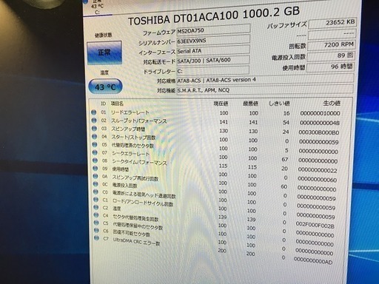
Task: Click status icon for 09 使用時間
Action: pos(95,169)
